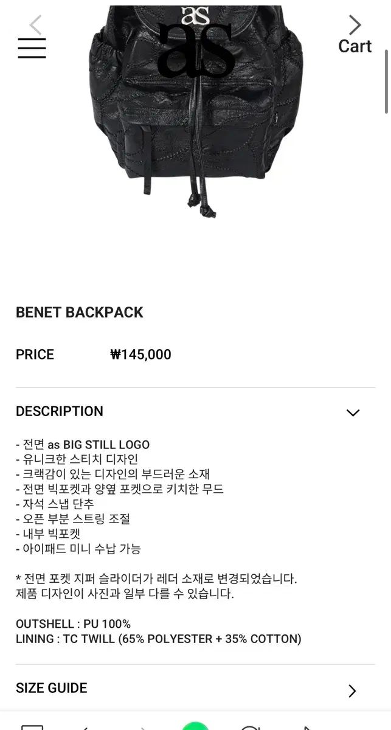Open browser tabs square icon at bottom-left
Viewport: 391px width, 730px height.
tap(32, 726)
